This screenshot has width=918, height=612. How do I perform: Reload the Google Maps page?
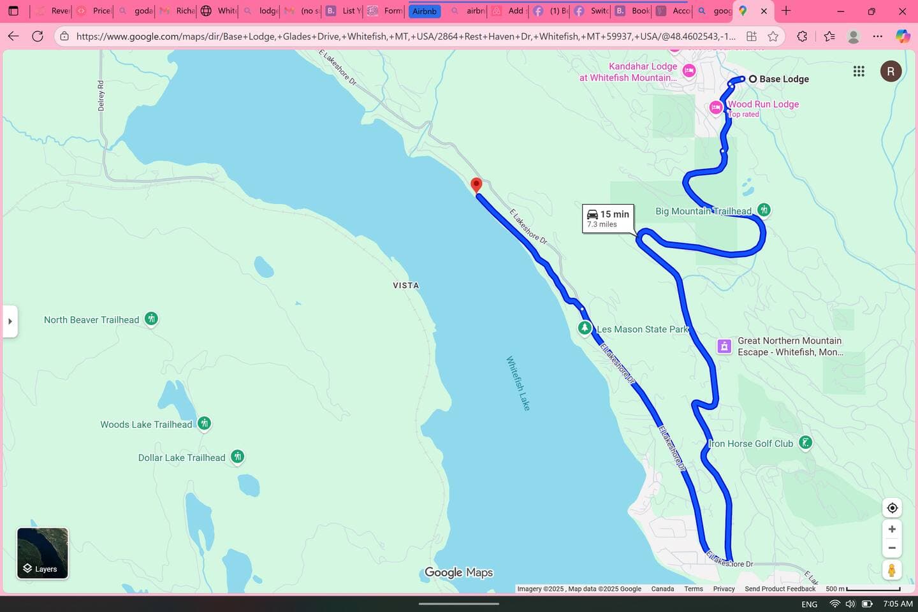coord(38,36)
